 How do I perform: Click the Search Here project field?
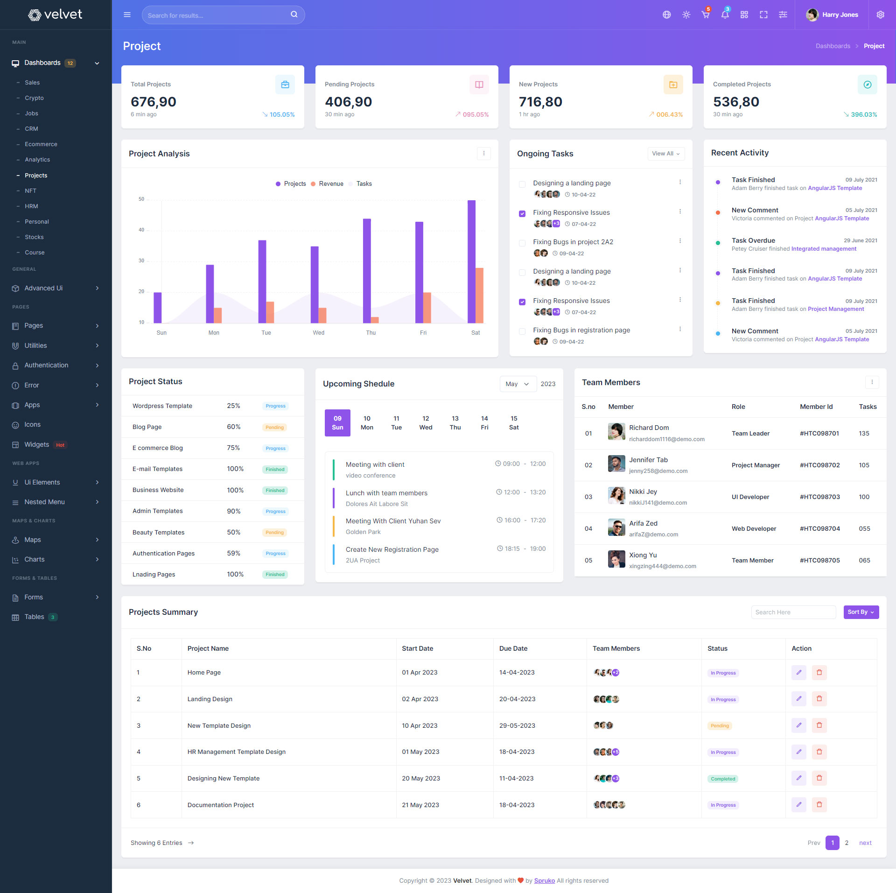[793, 612]
